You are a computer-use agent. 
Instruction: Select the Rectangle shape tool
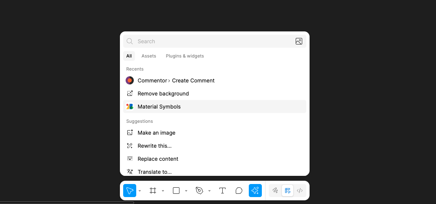(x=176, y=191)
